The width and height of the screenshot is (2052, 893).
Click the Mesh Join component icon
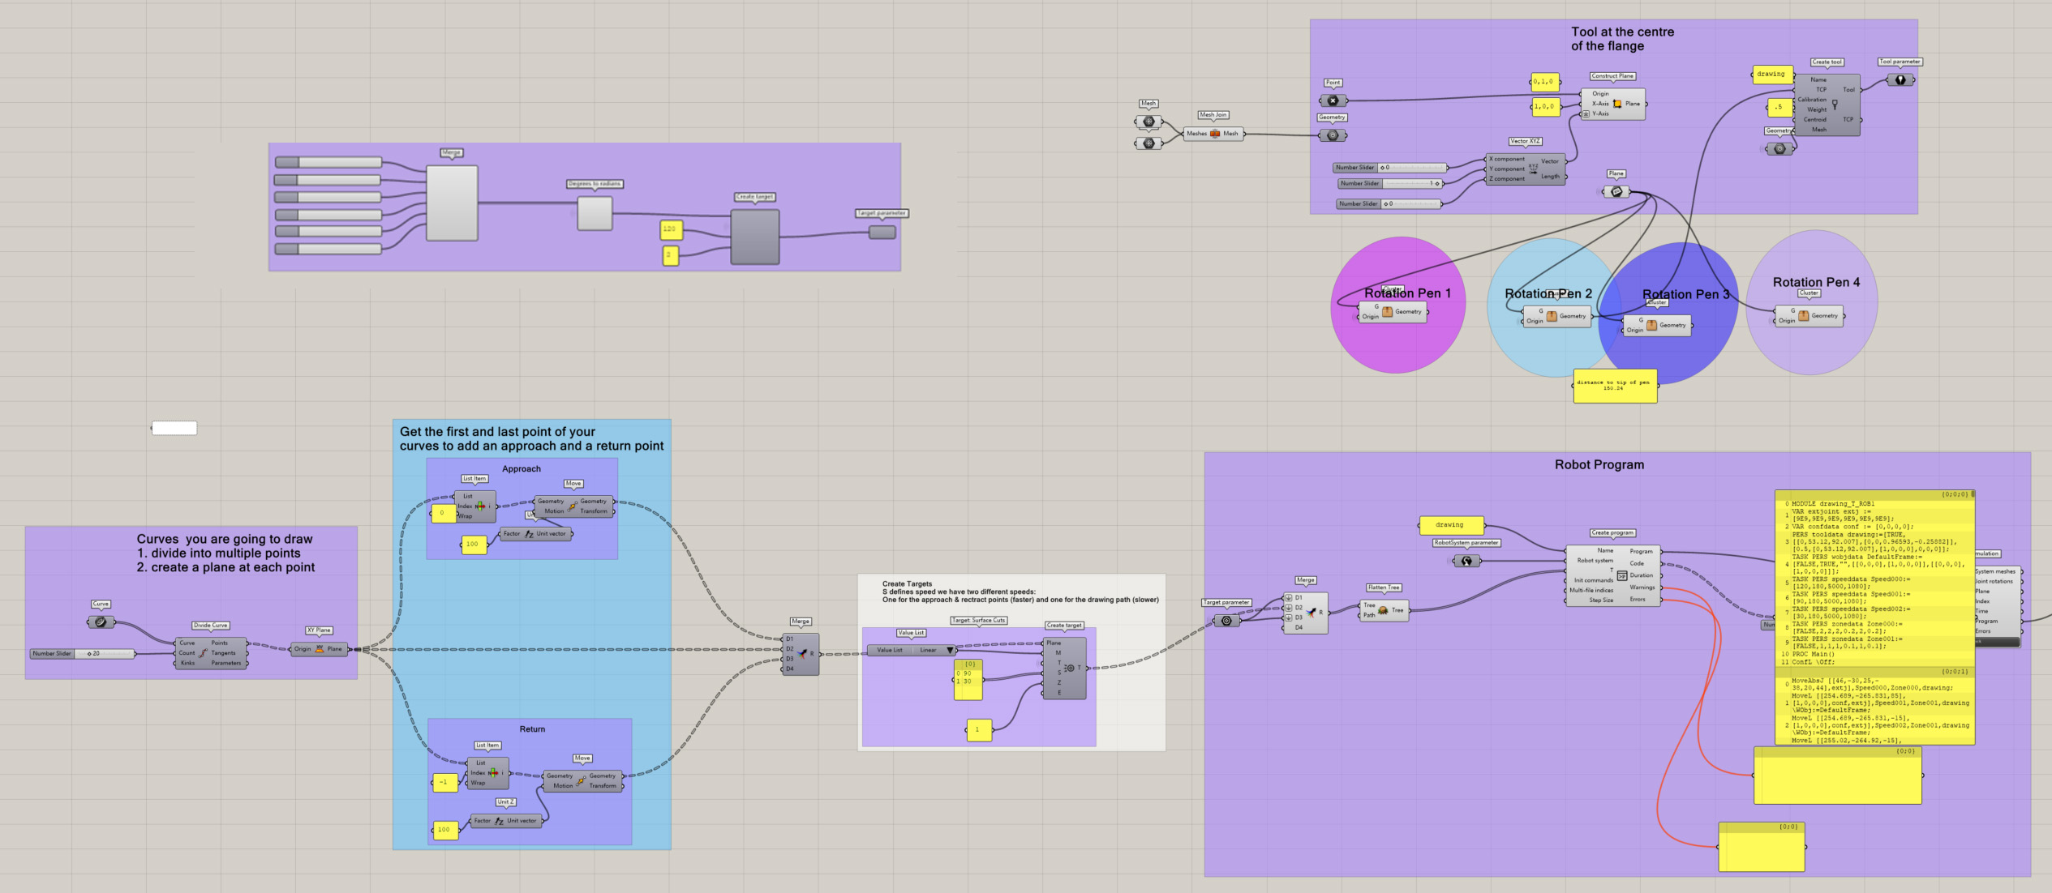(x=1214, y=134)
